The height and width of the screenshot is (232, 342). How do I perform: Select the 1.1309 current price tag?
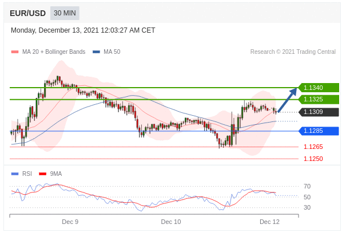click(x=319, y=112)
